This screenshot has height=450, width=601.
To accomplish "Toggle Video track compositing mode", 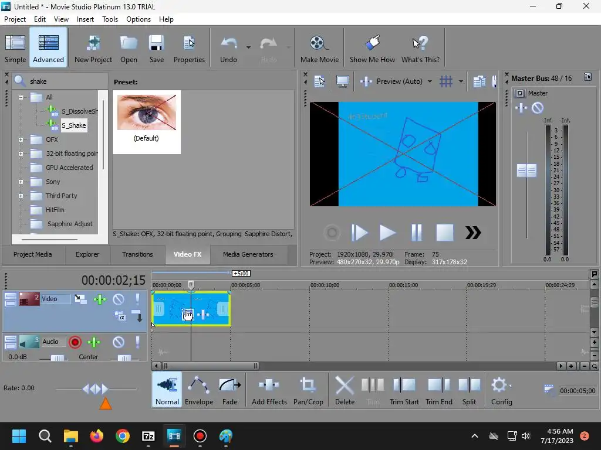I will 120,316.
